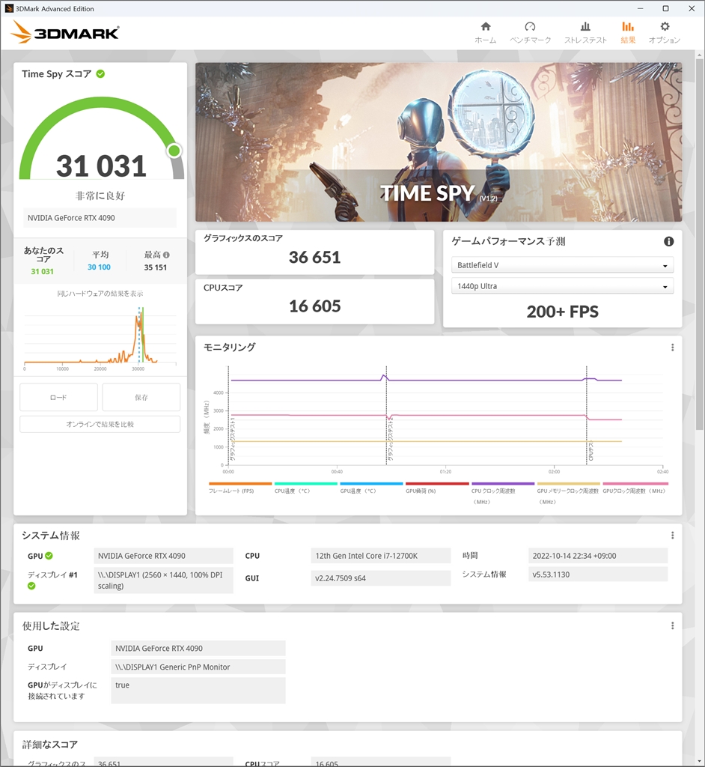Click the CPUスコア value 16 605
The image size is (705, 767).
(314, 306)
